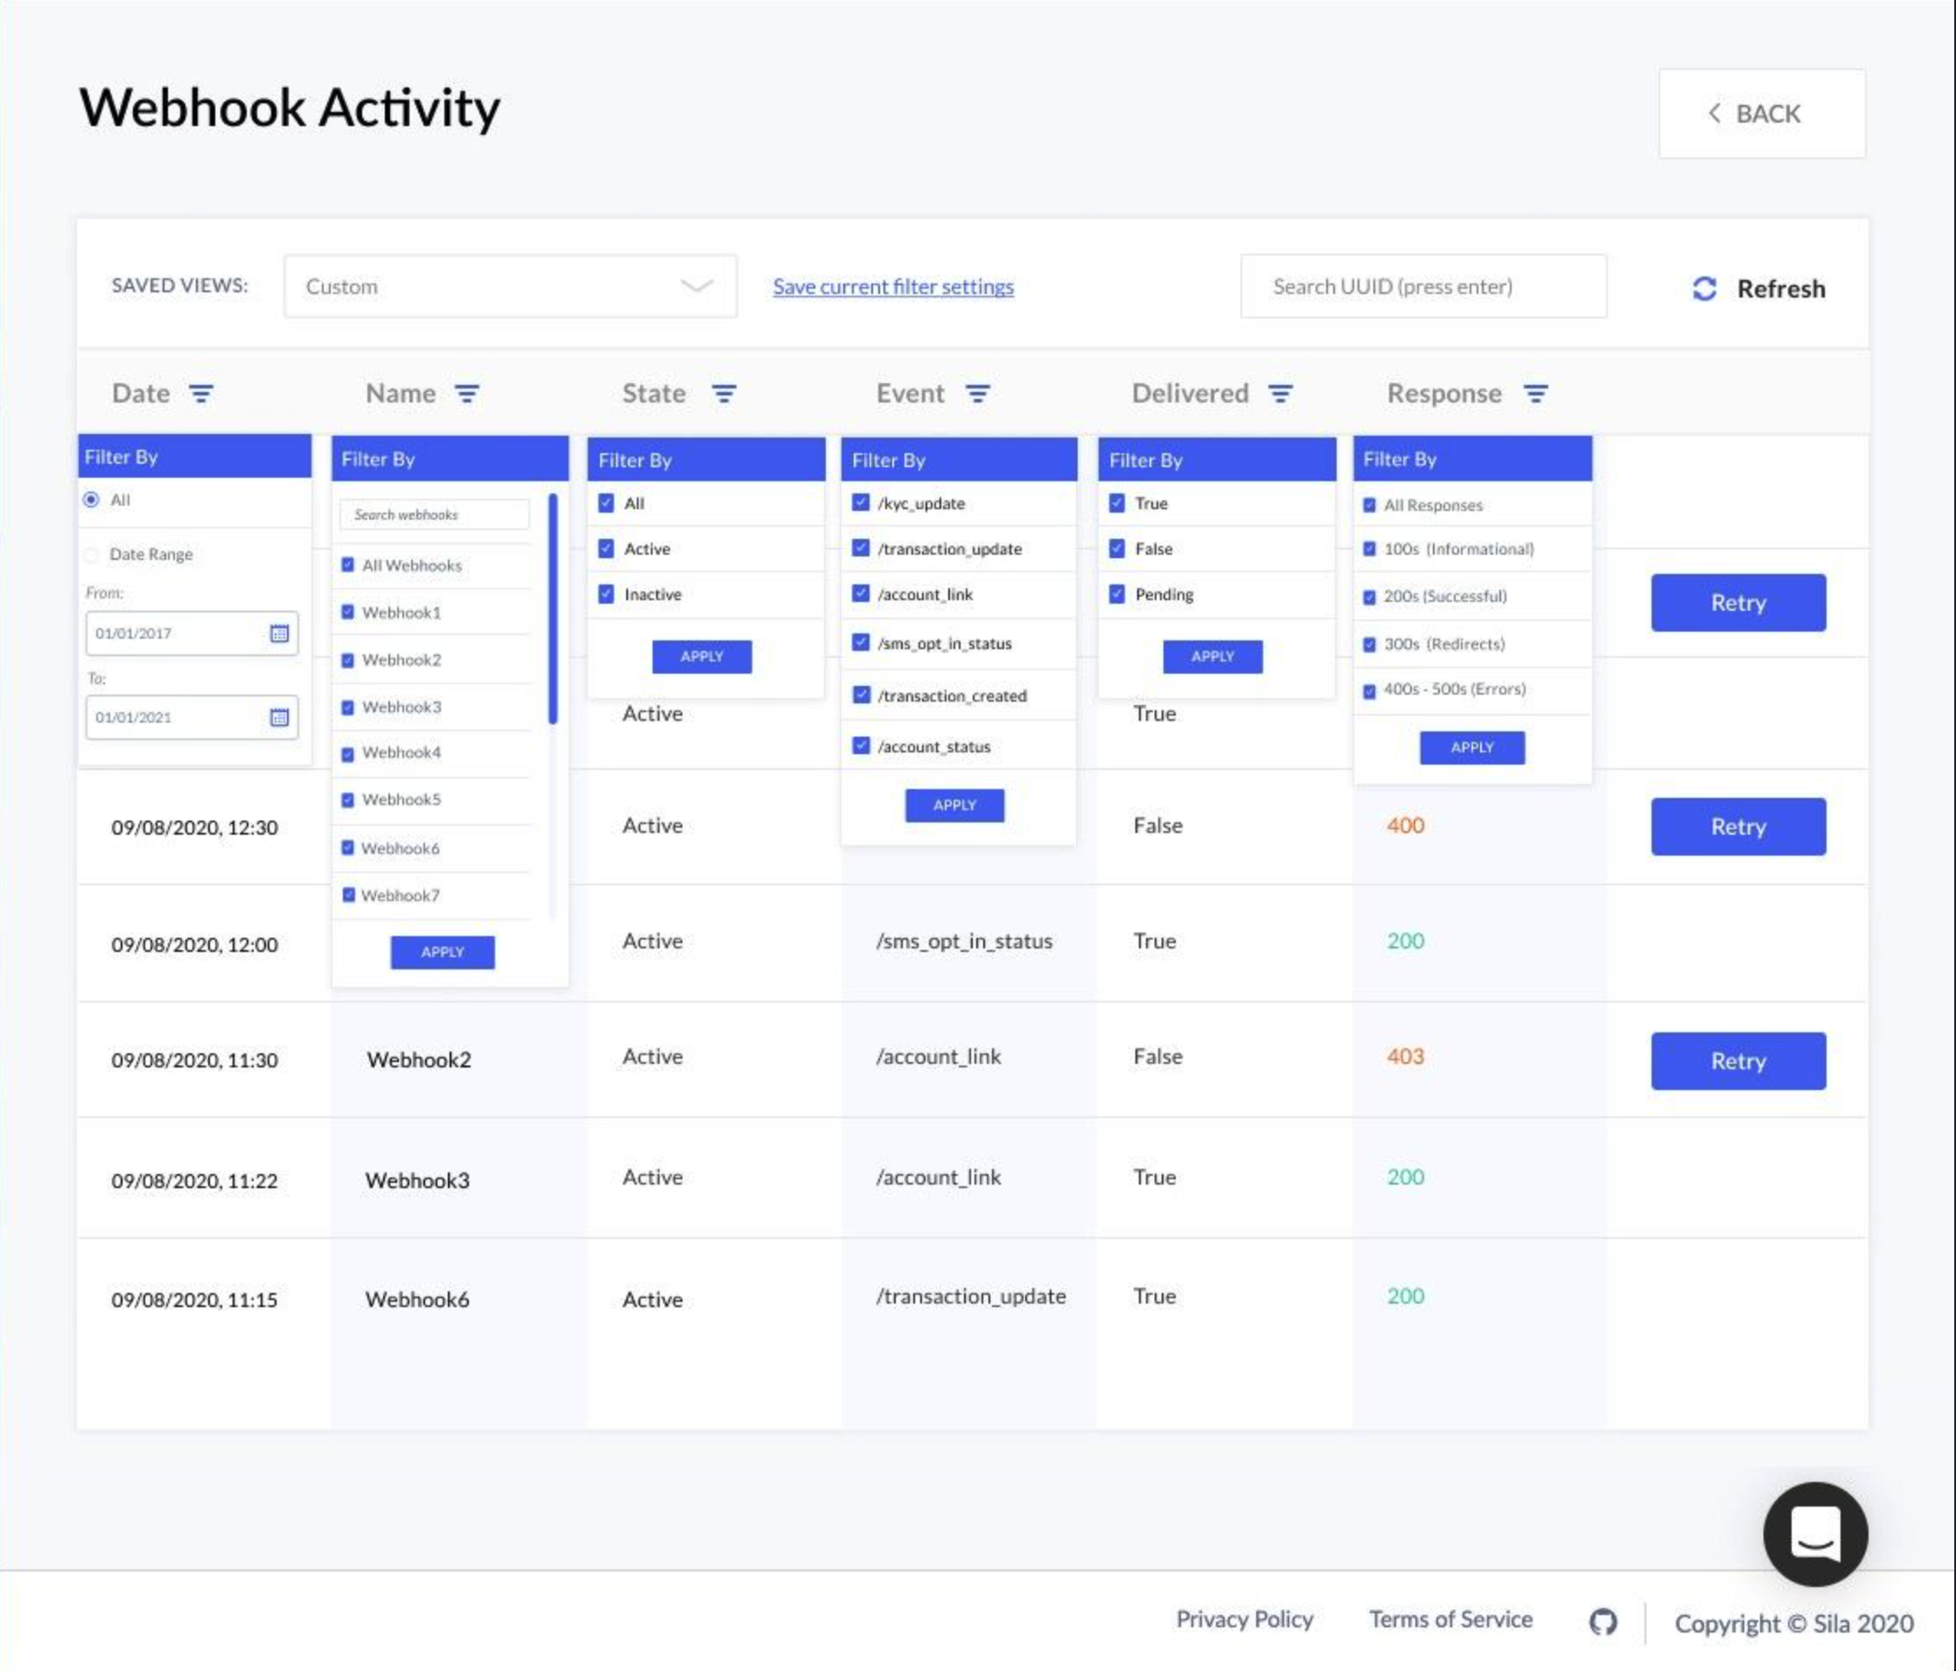Click the Refresh circular arrows icon

click(1704, 289)
